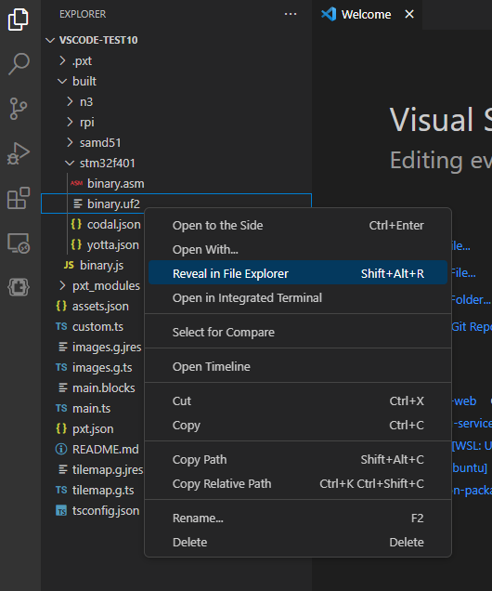Open the Explorer view in activity bar
The height and width of the screenshot is (591, 492).
click(x=18, y=19)
